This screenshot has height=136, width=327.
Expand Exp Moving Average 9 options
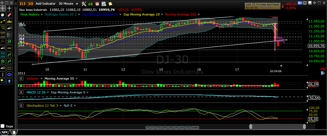pyautogui.click(x=87, y=93)
